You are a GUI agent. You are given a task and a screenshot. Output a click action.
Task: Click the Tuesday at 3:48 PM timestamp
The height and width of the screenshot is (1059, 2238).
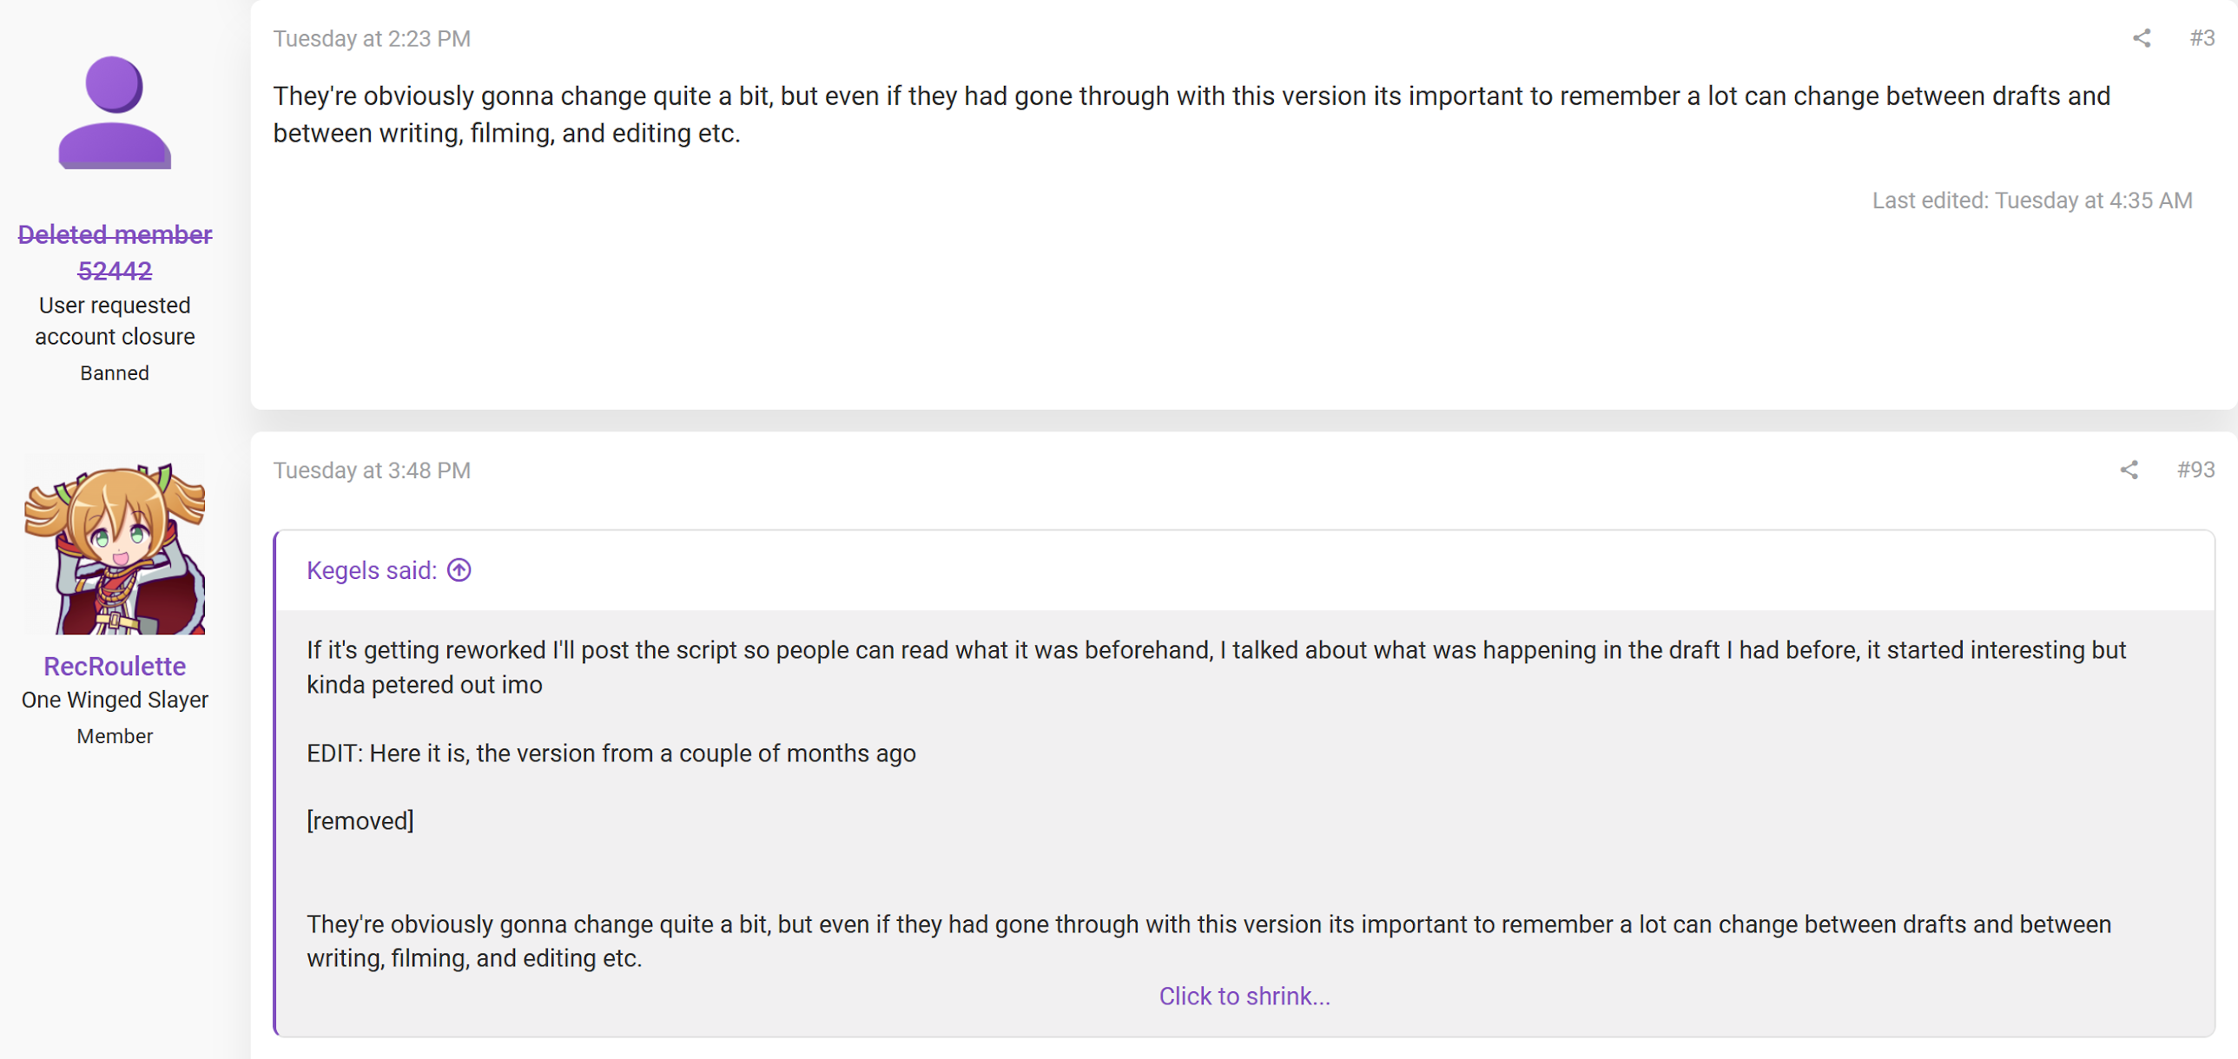(x=372, y=470)
